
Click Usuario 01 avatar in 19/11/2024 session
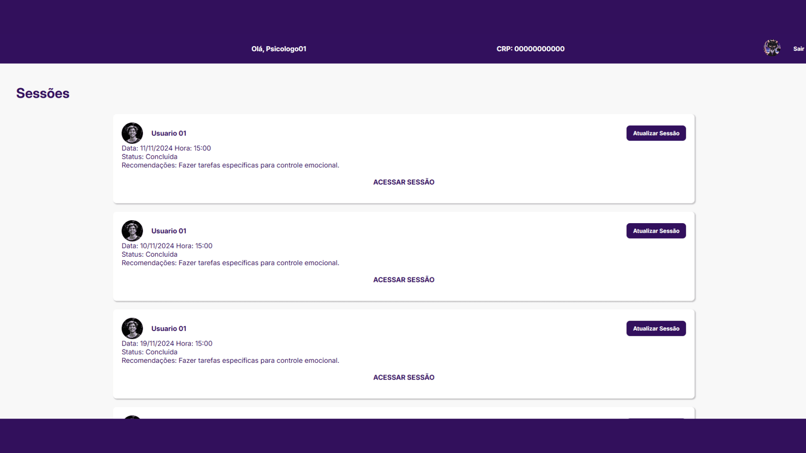[132, 328]
